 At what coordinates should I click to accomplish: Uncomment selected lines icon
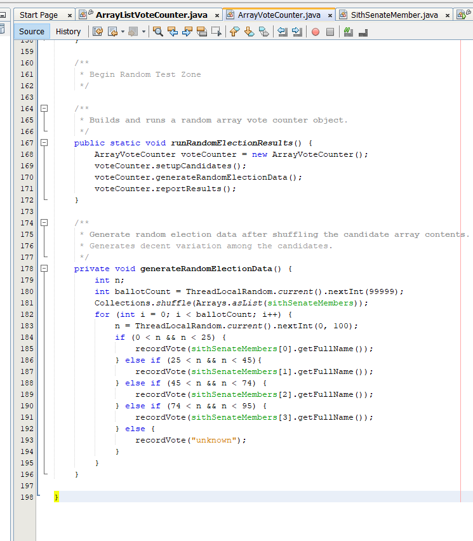coord(363,32)
